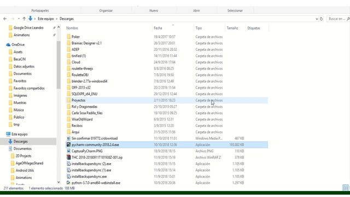
Task: Select the pycharm-community-2018.2.4.exe icon
Action: click(68, 144)
